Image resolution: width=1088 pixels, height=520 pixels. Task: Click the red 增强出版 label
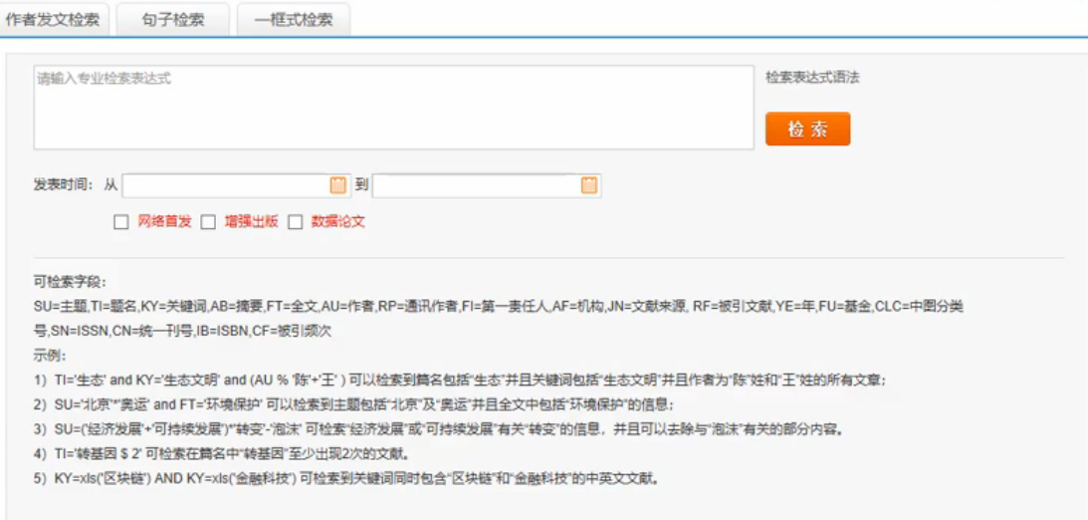(251, 222)
